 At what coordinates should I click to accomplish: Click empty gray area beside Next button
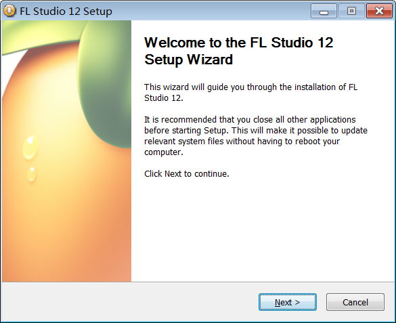pyautogui.click(x=127, y=302)
